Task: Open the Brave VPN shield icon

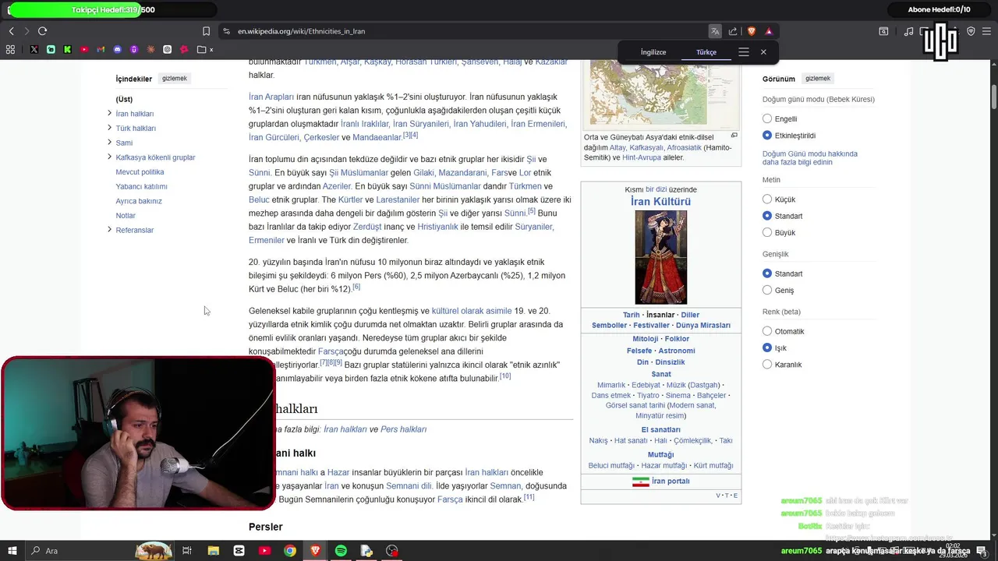Action: pyautogui.click(x=971, y=31)
